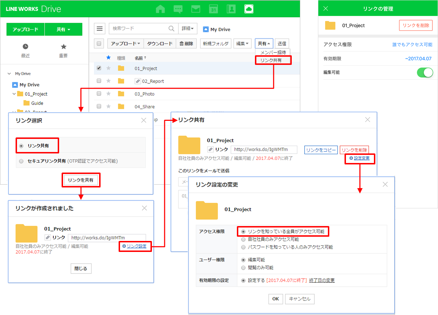Open the Calendar icon in header
Image resolution: width=438 pixels, height=315 pixels.
214,9
